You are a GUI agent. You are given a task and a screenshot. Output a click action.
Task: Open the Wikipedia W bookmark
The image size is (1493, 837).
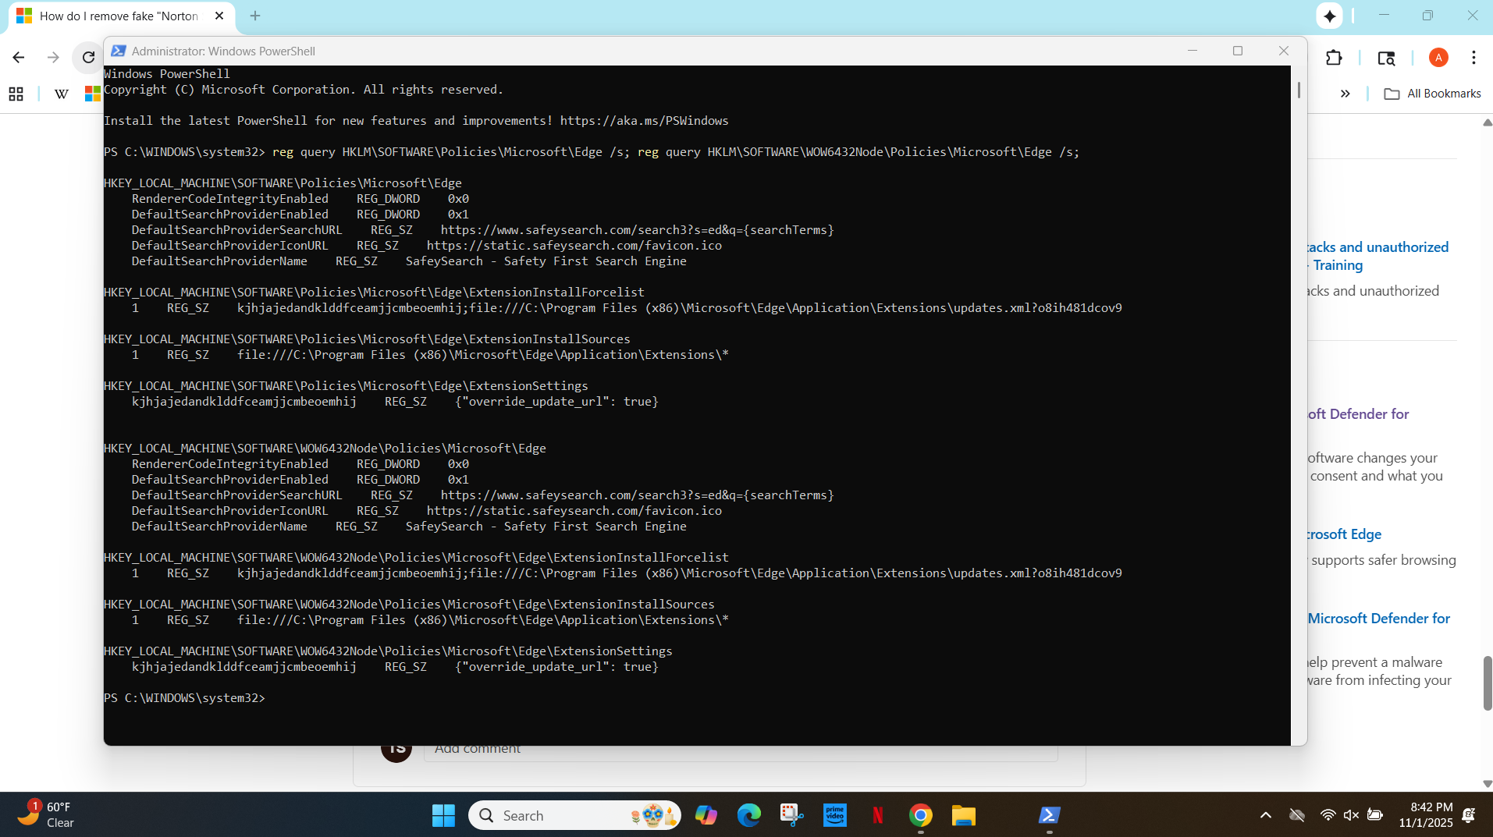click(62, 94)
